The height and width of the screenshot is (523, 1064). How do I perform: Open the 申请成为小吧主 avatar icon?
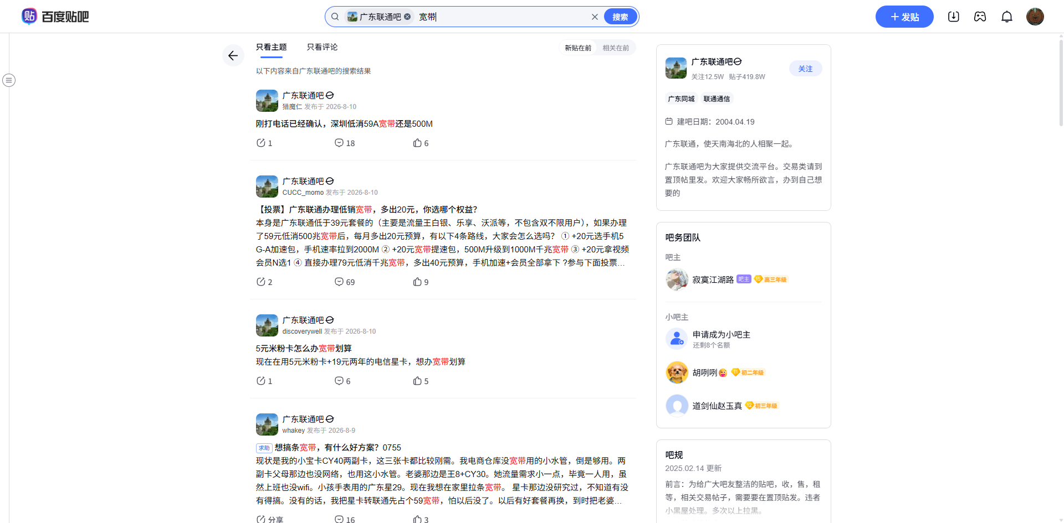click(x=677, y=339)
